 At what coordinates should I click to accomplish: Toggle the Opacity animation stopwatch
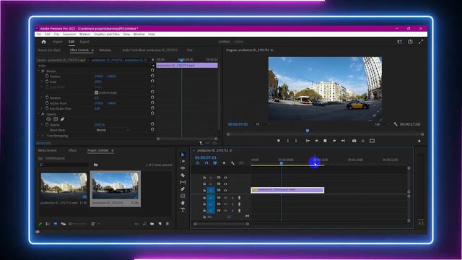[x=47, y=125]
